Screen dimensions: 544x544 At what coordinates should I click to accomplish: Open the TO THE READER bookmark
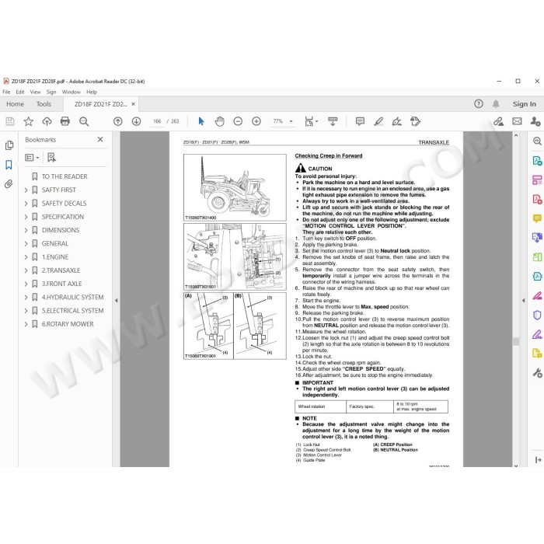click(65, 176)
